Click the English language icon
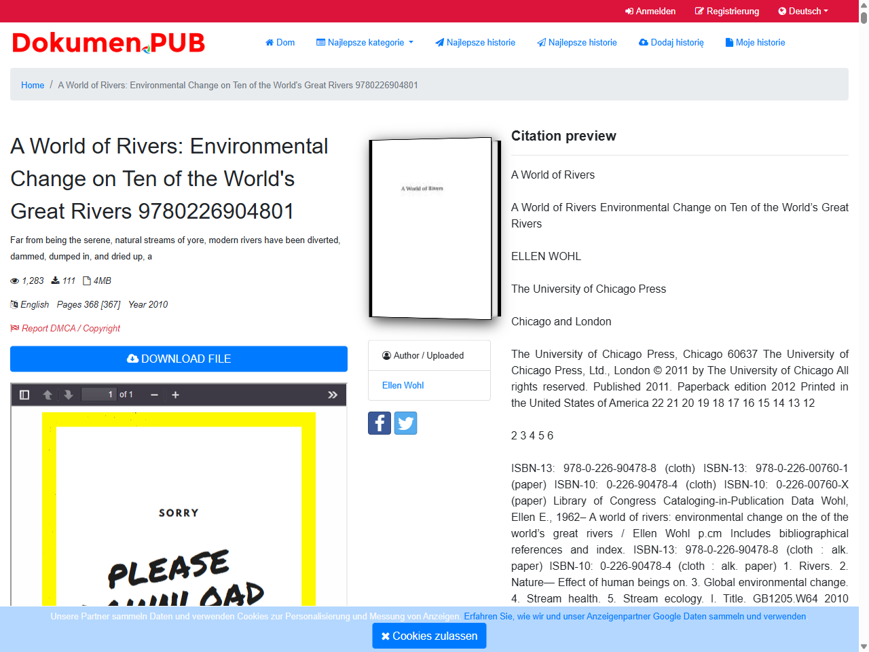This screenshot has width=869, height=652. [14, 304]
